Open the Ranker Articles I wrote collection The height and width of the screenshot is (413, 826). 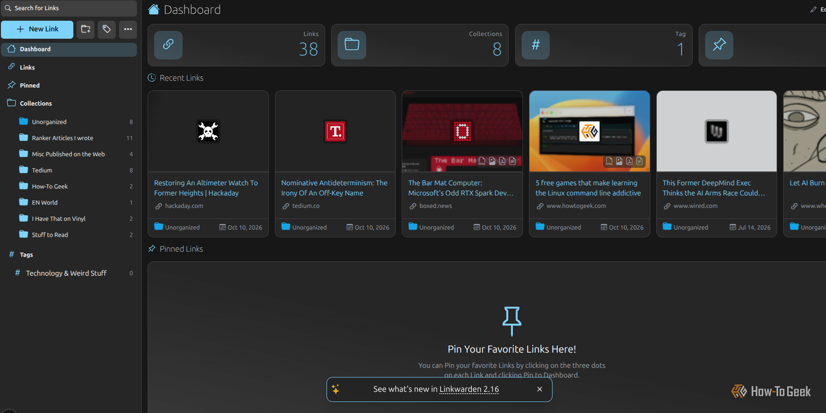coord(76,138)
